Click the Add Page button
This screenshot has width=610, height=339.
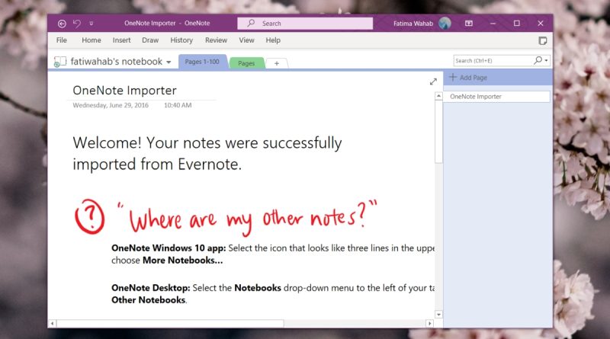coord(468,78)
